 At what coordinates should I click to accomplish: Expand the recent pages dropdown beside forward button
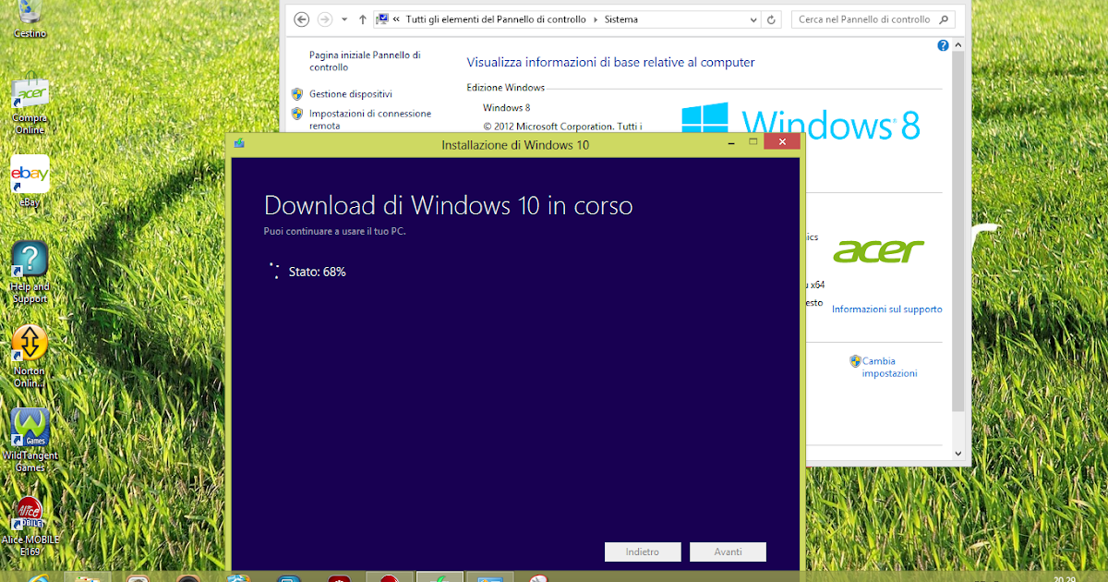[x=343, y=18]
